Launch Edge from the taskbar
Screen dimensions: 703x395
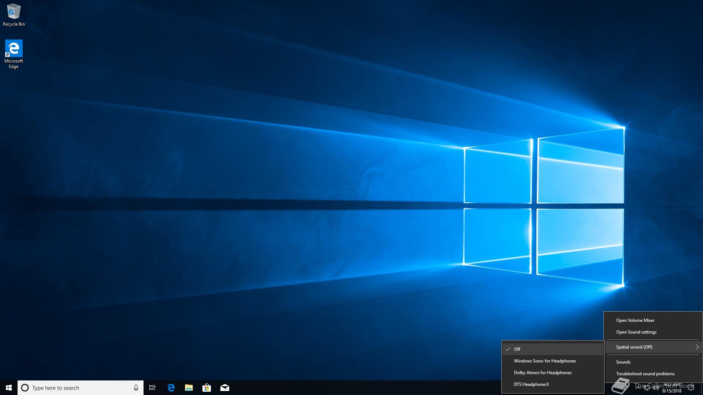tap(171, 388)
